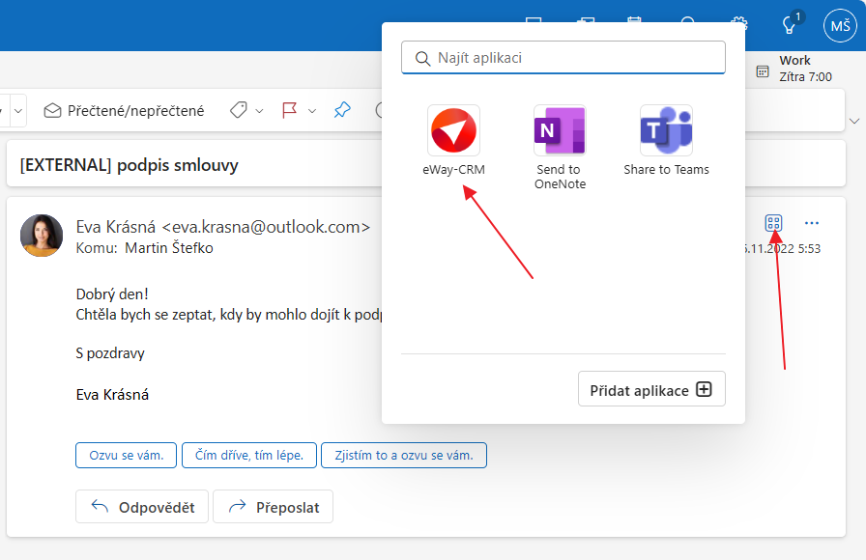This screenshot has height=560, width=866.
Task: Click the subject '[EXTERNAL] podpis smlouvy'
Action: click(x=130, y=165)
